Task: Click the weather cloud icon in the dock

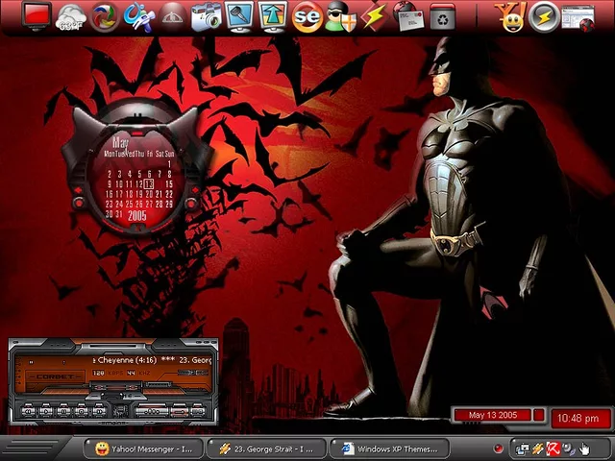Action: (72, 15)
